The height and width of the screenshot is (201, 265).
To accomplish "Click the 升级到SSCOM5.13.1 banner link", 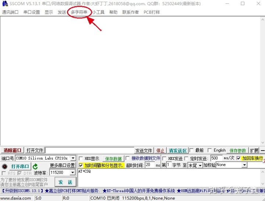I will (23, 191).
